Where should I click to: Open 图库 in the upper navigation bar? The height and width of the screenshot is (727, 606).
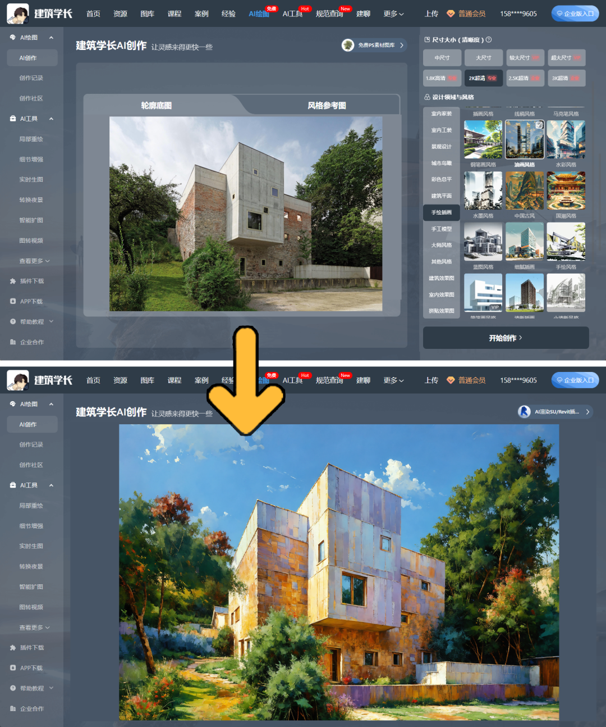147,13
